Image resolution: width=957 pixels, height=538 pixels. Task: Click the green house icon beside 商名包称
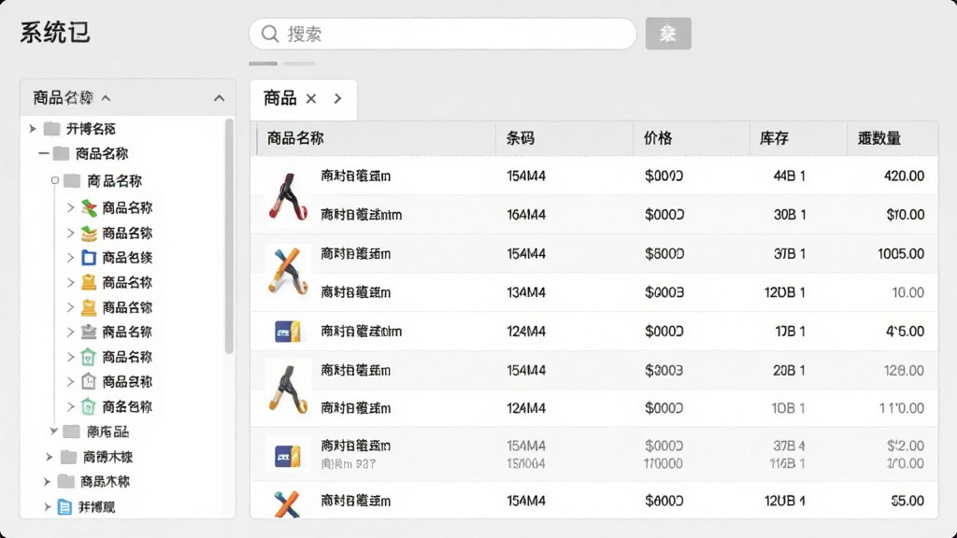click(x=89, y=407)
